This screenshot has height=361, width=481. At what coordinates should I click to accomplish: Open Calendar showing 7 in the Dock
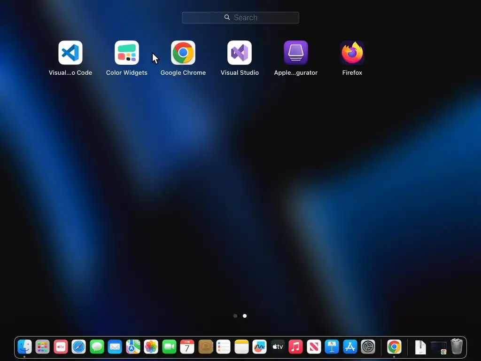(187, 347)
